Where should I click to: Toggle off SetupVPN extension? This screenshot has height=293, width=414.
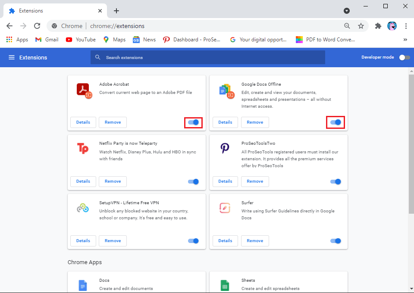coord(194,241)
